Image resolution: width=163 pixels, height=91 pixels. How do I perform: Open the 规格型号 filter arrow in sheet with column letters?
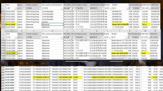[103, 38]
